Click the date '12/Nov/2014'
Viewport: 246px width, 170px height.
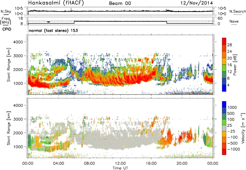(x=196, y=3)
